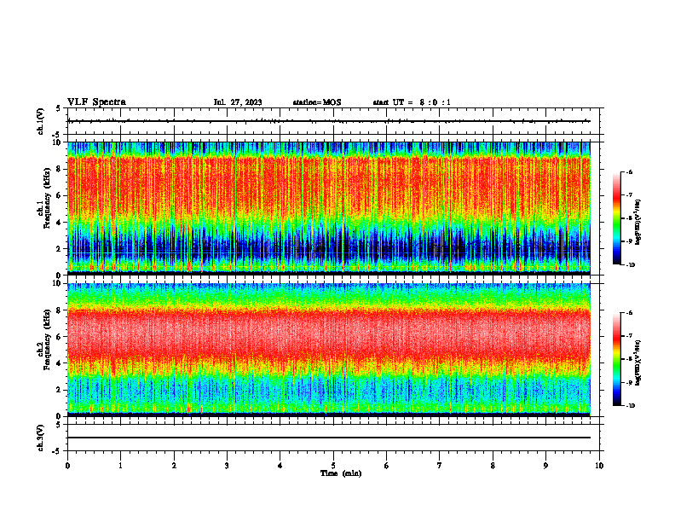The image size is (675, 522).
Task: Click time axis tick label "9"
Action: [545, 466]
